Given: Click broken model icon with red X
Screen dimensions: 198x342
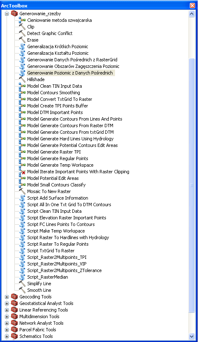Looking at the screenshot, I should click(x=22, y=172).
